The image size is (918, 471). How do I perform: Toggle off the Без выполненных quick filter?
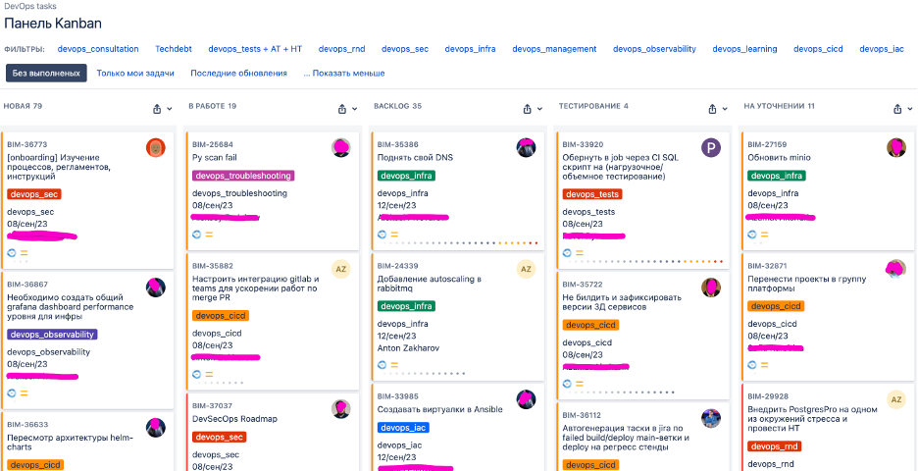pyautogui.click(x=46, y=73)
